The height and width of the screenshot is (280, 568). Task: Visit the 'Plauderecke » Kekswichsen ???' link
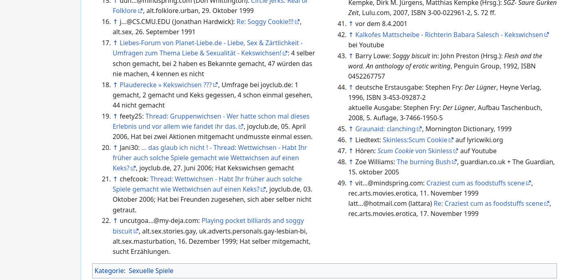click(x=169, y=85)
